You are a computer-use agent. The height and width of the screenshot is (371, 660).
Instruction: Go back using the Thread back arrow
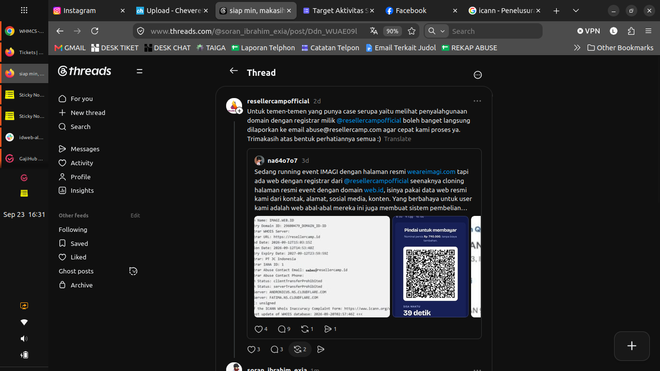pyautogui.click(x=234, y=71)
